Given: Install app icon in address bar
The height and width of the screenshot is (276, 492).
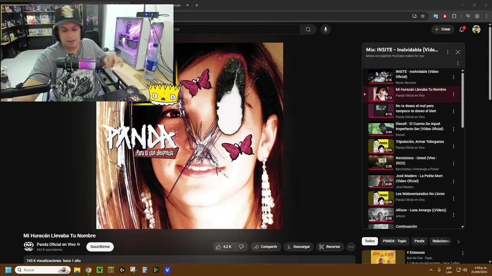Looking at the screenshot, I should (414, 16).
